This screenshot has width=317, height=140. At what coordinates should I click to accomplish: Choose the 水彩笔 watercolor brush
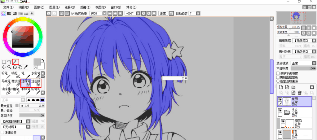tap(36, 75)
